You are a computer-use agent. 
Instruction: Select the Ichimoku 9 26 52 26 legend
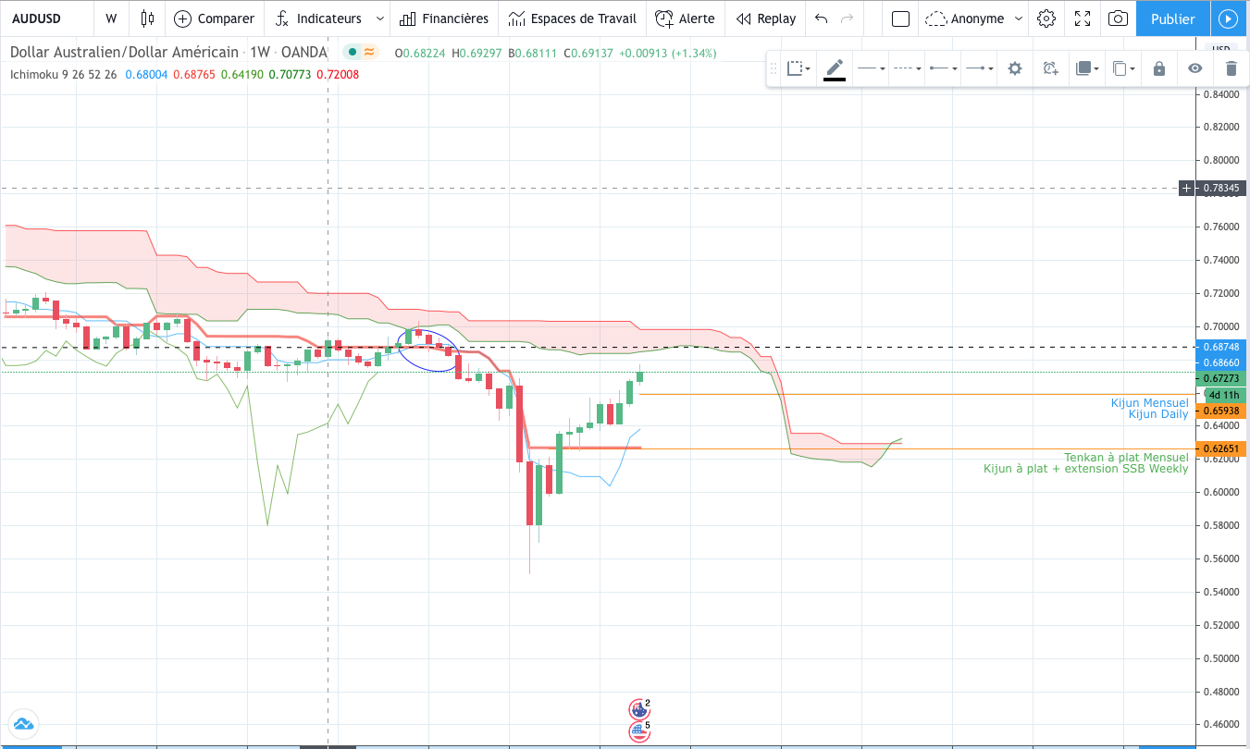pyautogui.click(x=64, y=74)
